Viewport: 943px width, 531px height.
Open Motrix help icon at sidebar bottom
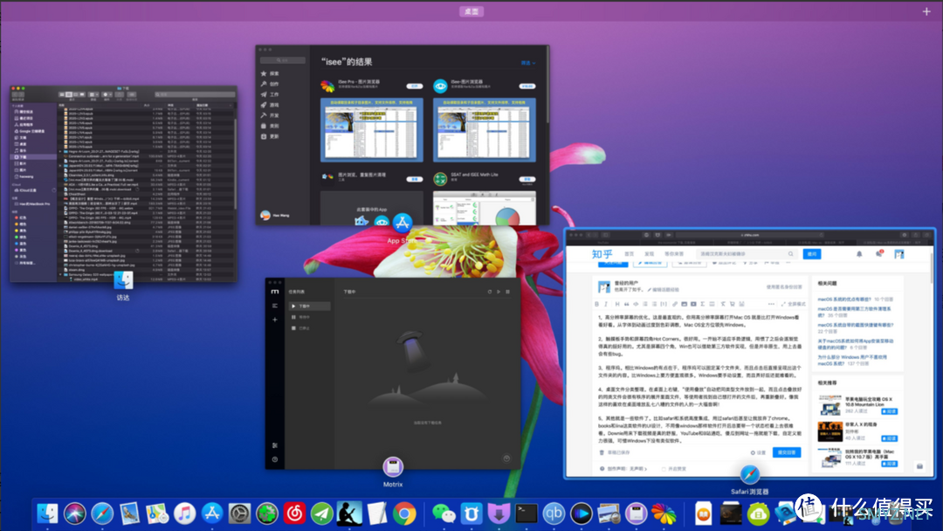pos(275,459)
